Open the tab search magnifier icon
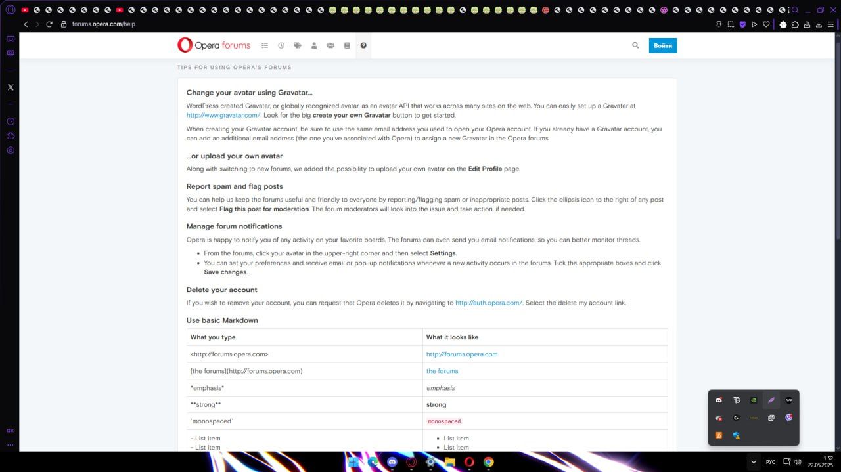Screen dimensions: 841x472 pyautogui.click(x=795, y=10)
